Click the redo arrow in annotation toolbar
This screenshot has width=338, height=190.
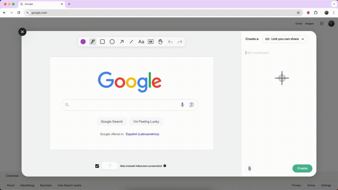click(x=180, y=42)
